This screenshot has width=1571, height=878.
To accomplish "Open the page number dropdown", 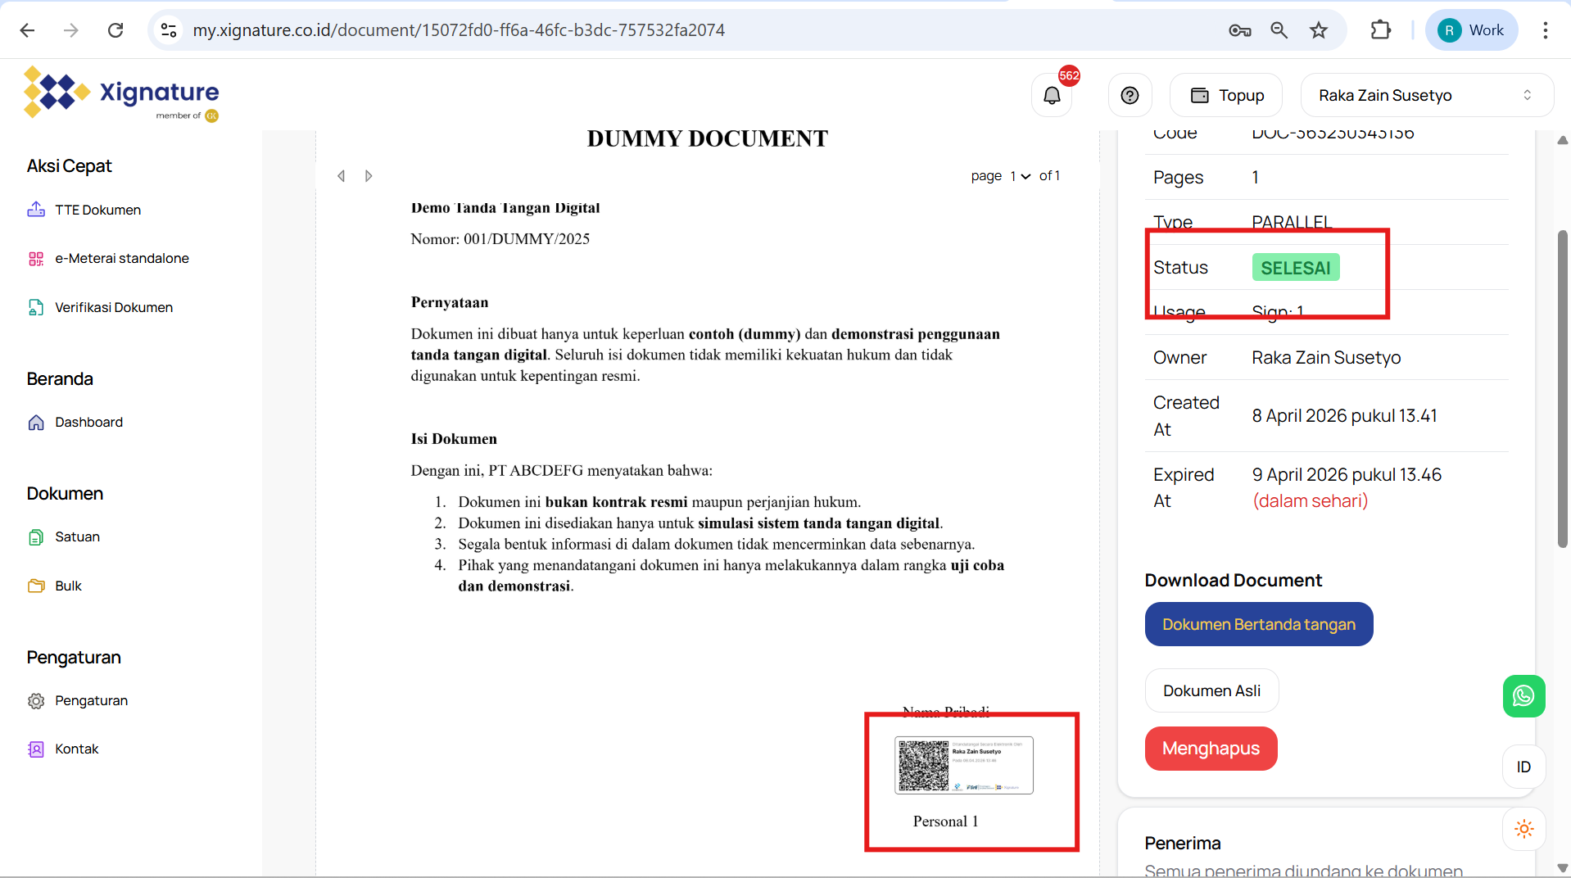I will click(1020, 176).
